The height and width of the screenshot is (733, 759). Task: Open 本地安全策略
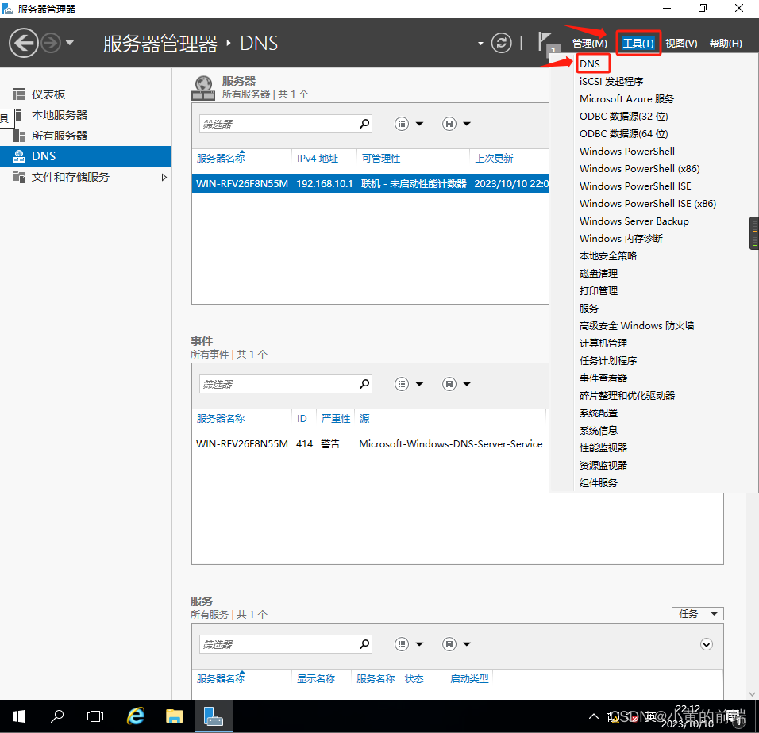[x=608, y=255]
